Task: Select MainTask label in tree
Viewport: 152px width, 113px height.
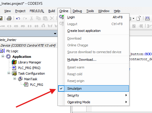Action: 31,79
